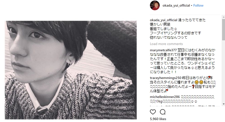Open okada_yui_official profile picture avatar
This screenshot has width=225, height=122.
tap(155, 5)
